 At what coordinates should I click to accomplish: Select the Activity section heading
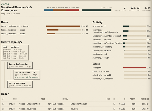pyautogui.click(x=98, y=22)
